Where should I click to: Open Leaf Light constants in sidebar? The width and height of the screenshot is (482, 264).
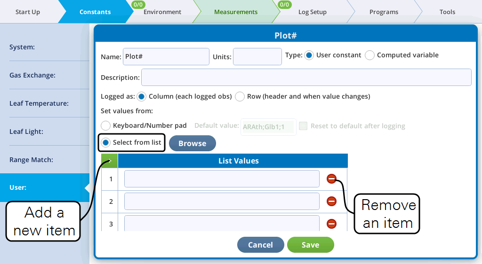coord(45,132)
